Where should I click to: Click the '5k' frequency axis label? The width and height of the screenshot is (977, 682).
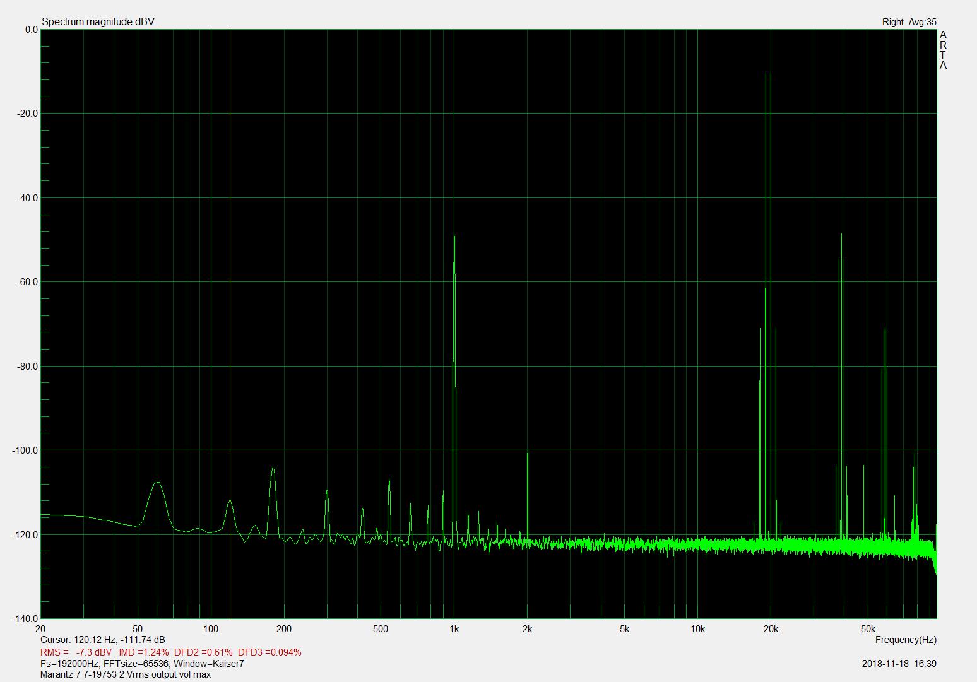tap(625, 629)
